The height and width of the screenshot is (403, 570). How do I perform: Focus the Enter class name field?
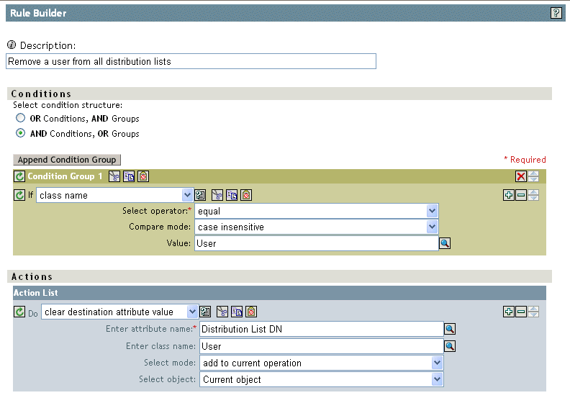point(322,346)
